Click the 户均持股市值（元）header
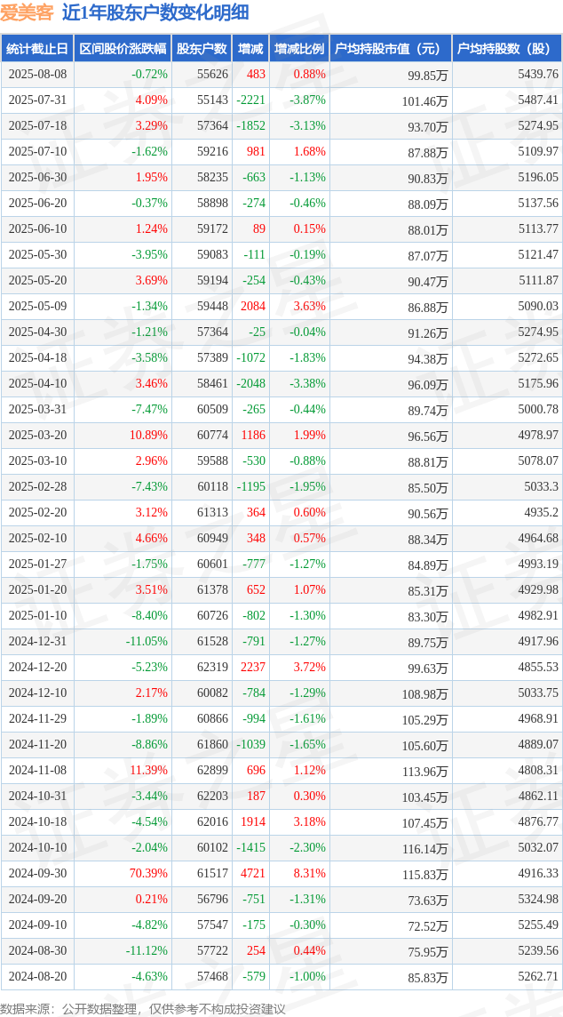 (391, 49)
